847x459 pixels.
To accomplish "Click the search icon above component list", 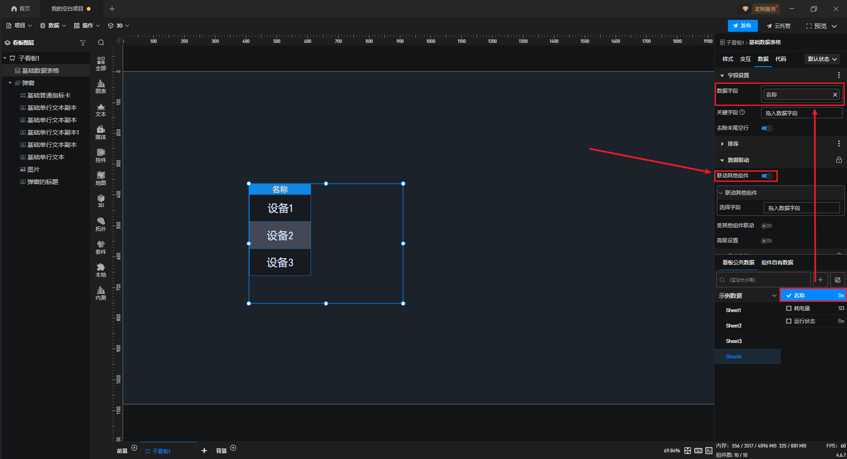I will pyautogui.click(x=101, y=43).
